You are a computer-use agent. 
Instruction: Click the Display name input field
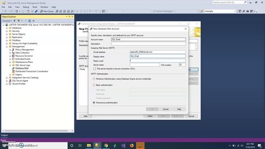click(x=157, y=56)
